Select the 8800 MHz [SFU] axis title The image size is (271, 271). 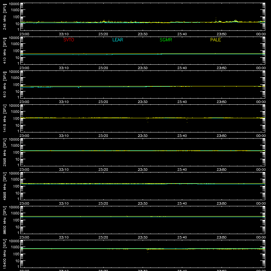[x=5, y=220]
